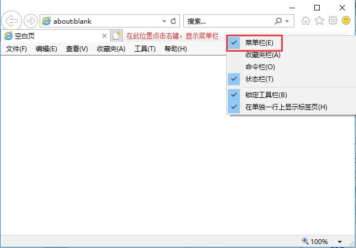Refresh the page with reload icon
This screenshot has height=248, width=356.
click(173, 21)
